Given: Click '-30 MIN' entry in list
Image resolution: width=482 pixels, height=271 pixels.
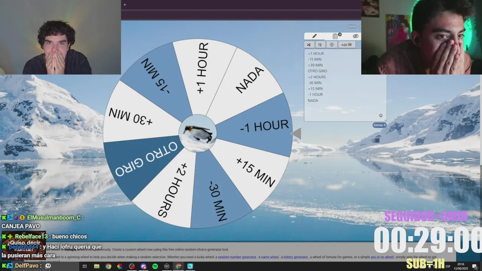Looking at the screenshot, I should [314, 83].
